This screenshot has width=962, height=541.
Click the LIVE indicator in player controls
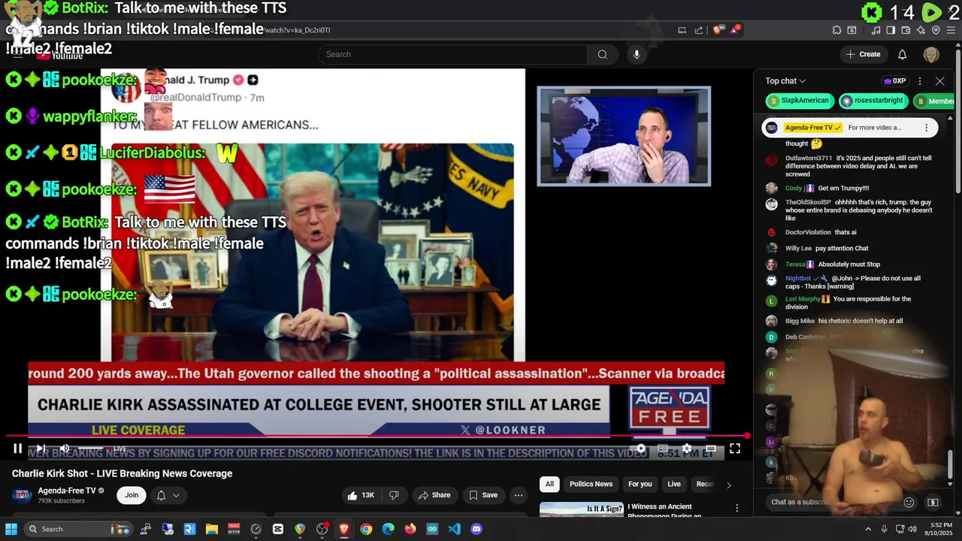point(119,449)
